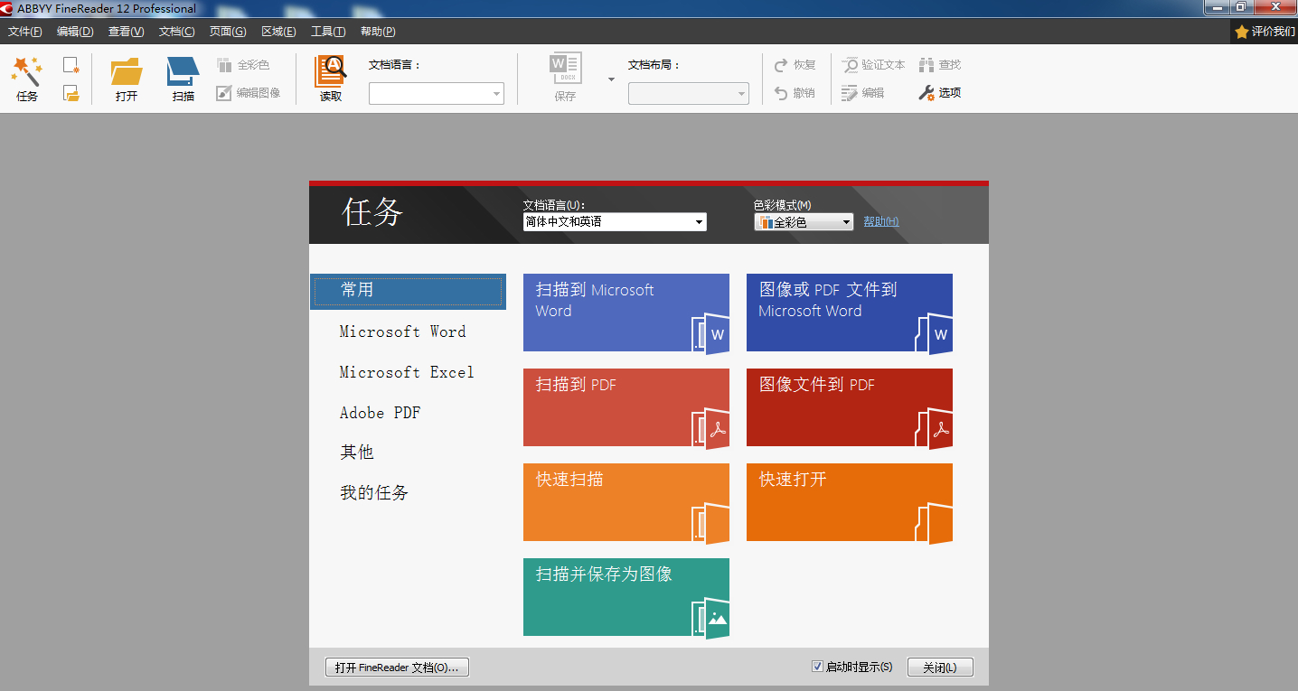Click the 扫描 scanner icon
The image size is (1298, 691).
click(x=183, y=71)
